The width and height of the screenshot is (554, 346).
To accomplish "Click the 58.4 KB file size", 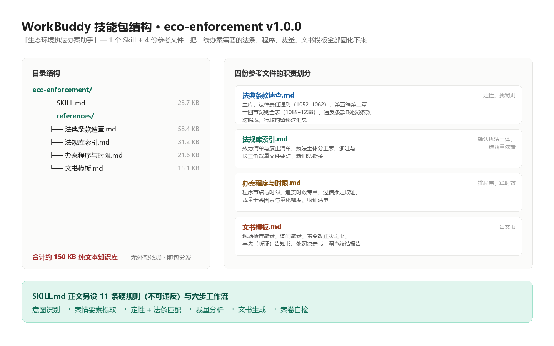I will [x=189, y=129].
